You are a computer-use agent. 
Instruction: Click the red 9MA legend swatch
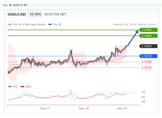[x=22, y=86]
